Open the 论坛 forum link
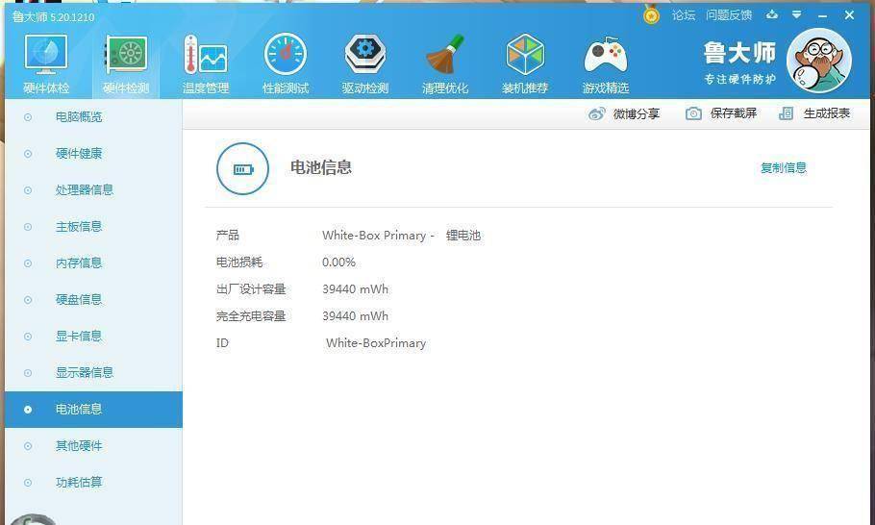 point(683,15)
